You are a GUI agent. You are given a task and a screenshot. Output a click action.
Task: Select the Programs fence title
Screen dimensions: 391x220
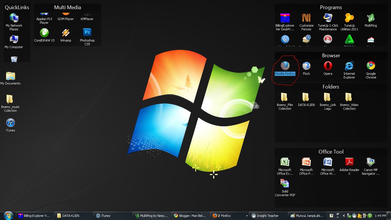click(331, 7)
